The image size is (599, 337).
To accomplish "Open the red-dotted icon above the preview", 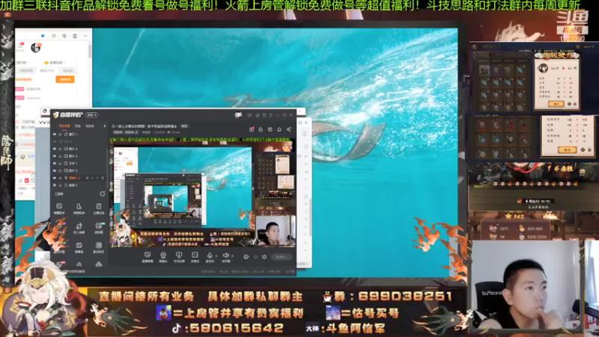I will [252, 130].
